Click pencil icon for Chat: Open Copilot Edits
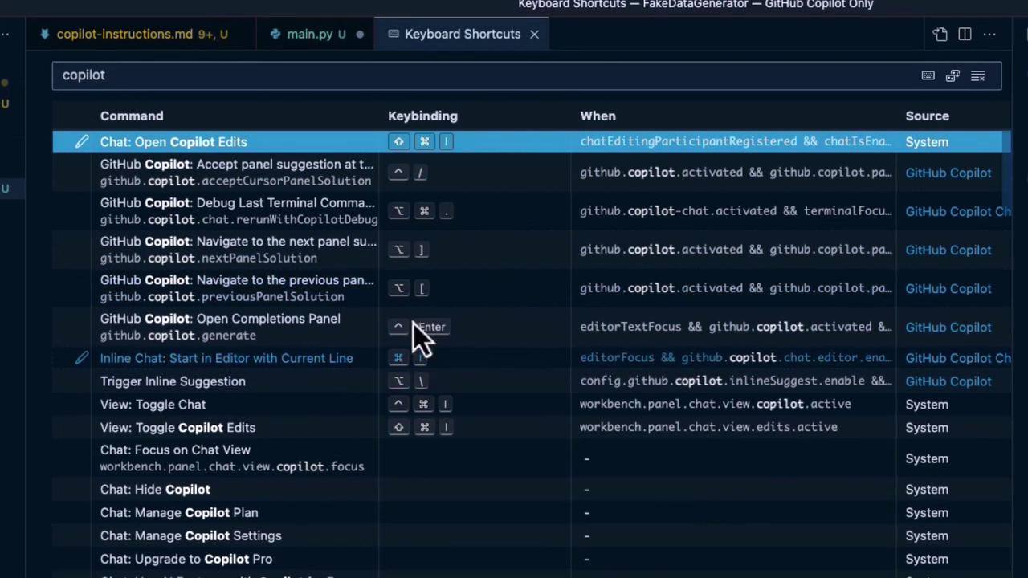Viewport: 1028px width, 578px height. coord(82,142)
